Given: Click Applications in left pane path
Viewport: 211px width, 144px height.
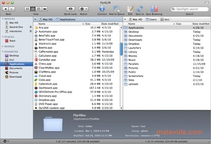Looking at the screenshot, I should click(x=66, y=20).
